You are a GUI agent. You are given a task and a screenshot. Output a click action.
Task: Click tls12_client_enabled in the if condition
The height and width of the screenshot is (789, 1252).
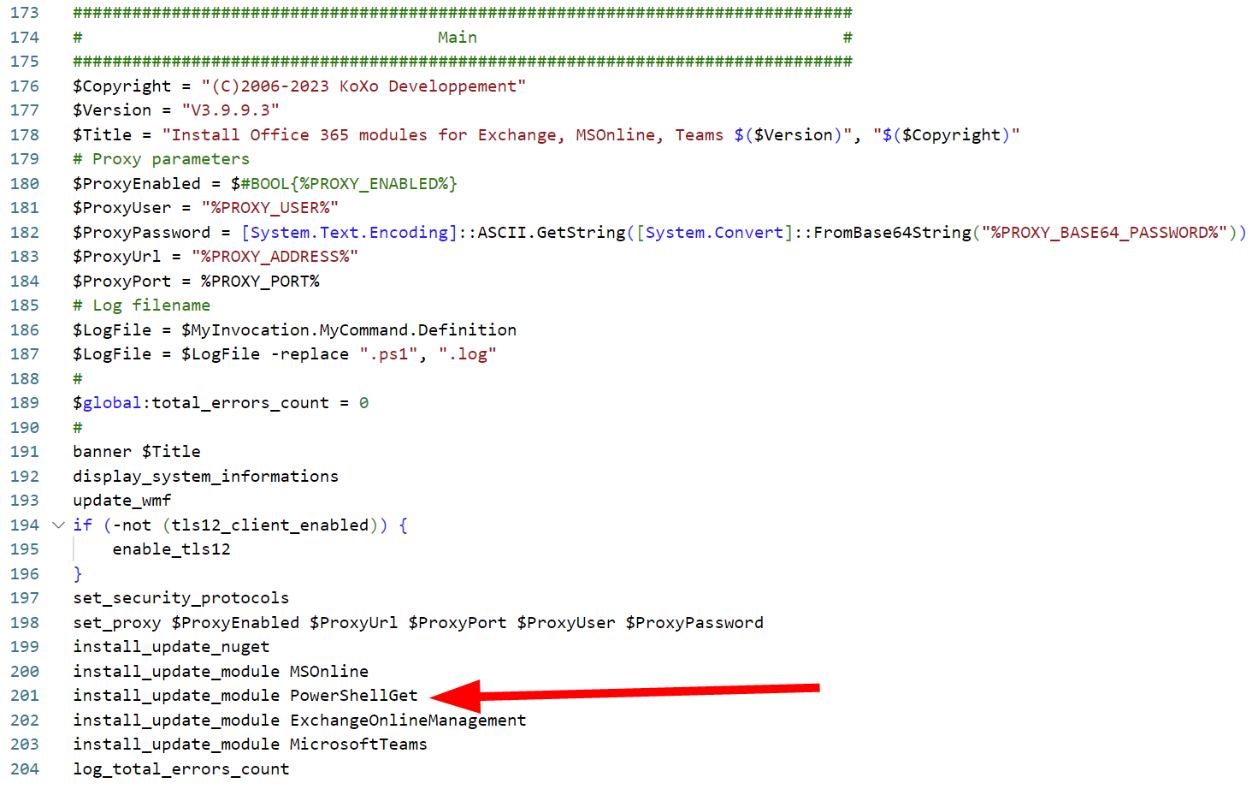point(270,525)
